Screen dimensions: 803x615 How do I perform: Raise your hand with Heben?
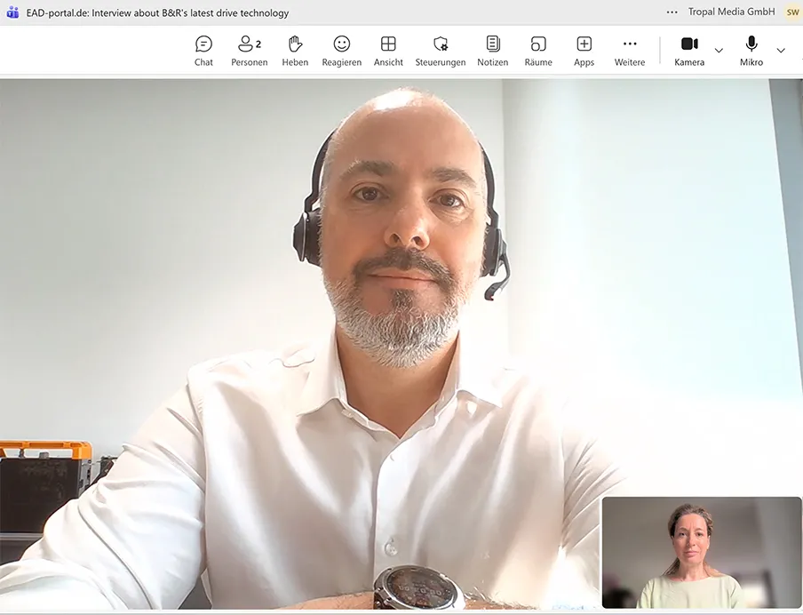tap(295, 49)
